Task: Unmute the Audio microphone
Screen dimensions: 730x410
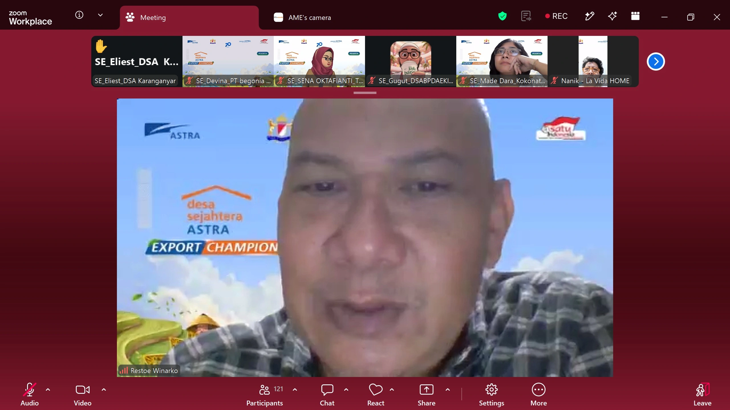Action: point(29,394)
